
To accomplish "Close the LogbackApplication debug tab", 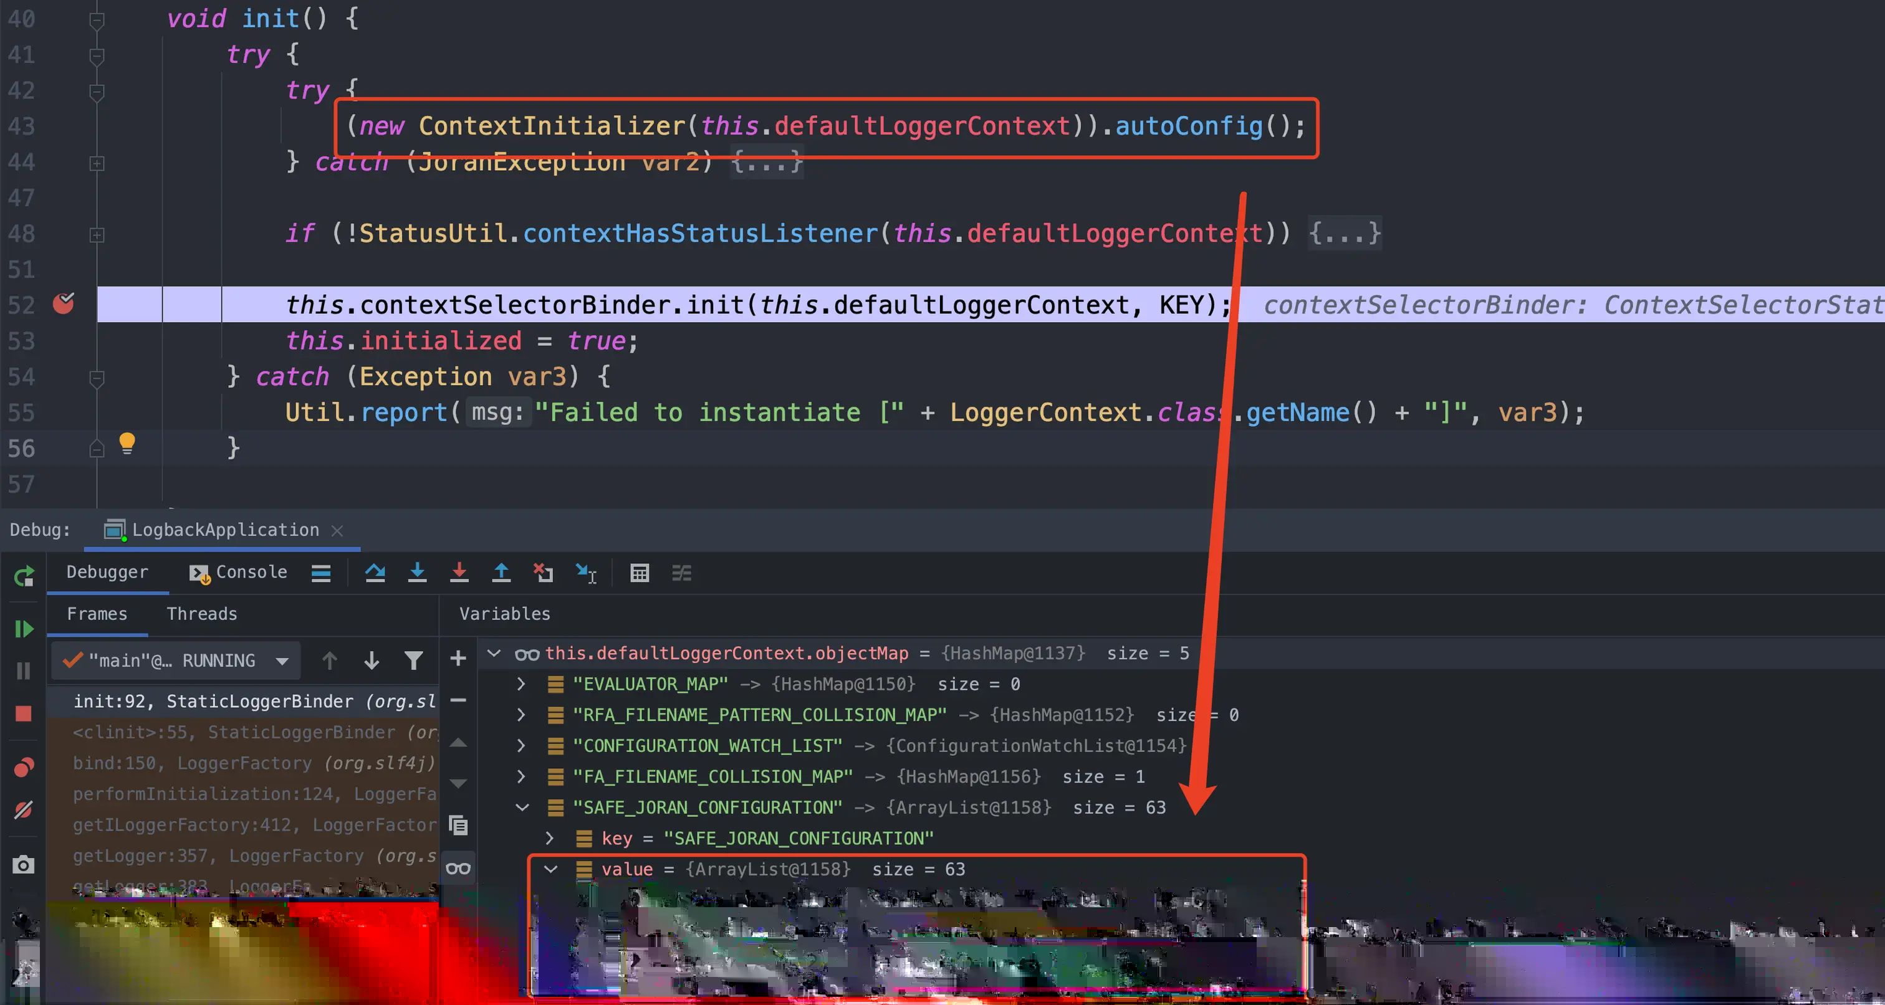I will 337,530.
